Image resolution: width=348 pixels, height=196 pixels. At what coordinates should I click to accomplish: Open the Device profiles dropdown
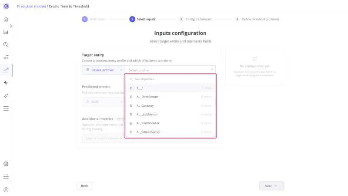click(x=104, y=70)
